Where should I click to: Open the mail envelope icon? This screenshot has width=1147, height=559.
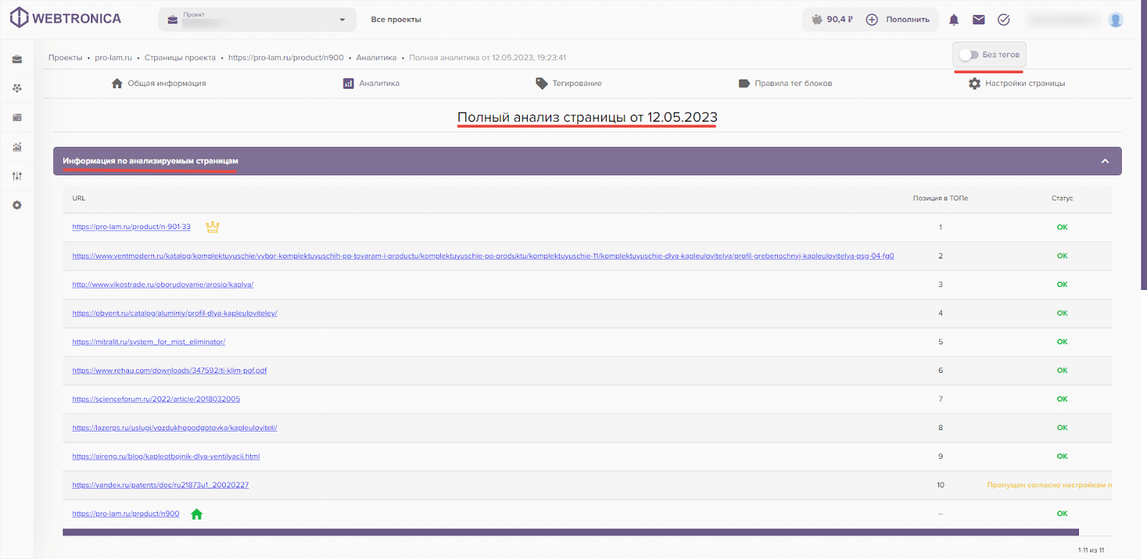pyautogui.click(x=979, y=19)
